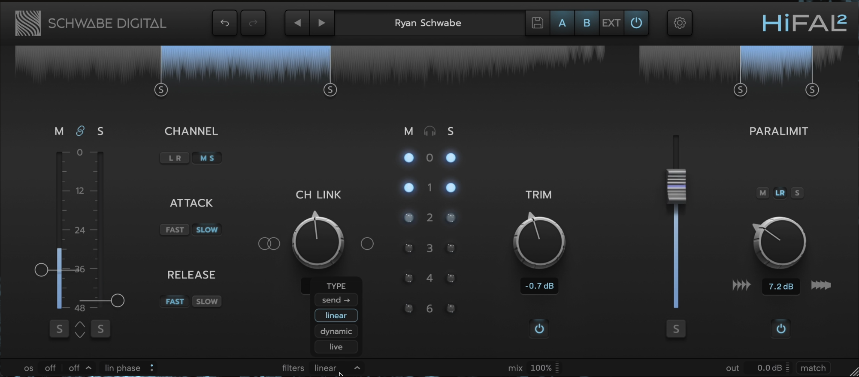This screenshot has width=859, height=377.
Task: Set attack to SLOW
Action: click(x=207, y=230)
